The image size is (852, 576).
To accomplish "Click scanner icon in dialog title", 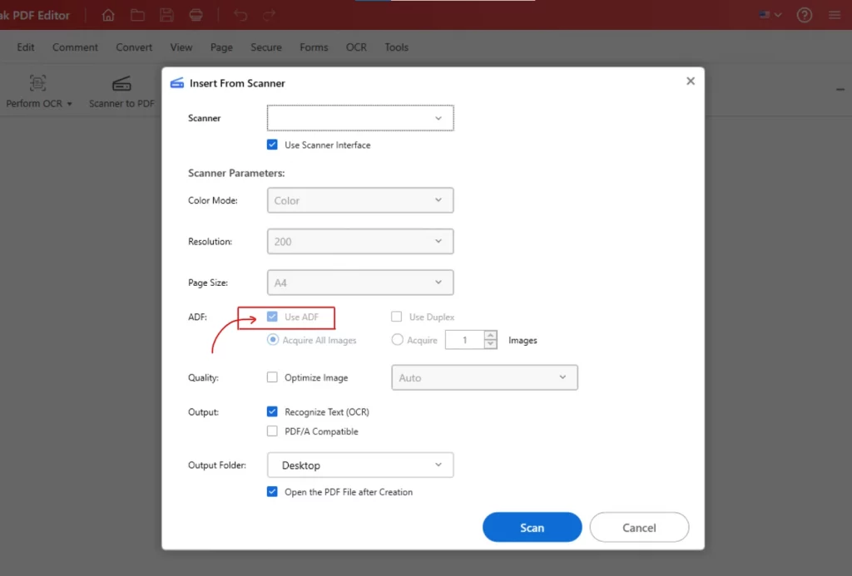I will 177,83.
